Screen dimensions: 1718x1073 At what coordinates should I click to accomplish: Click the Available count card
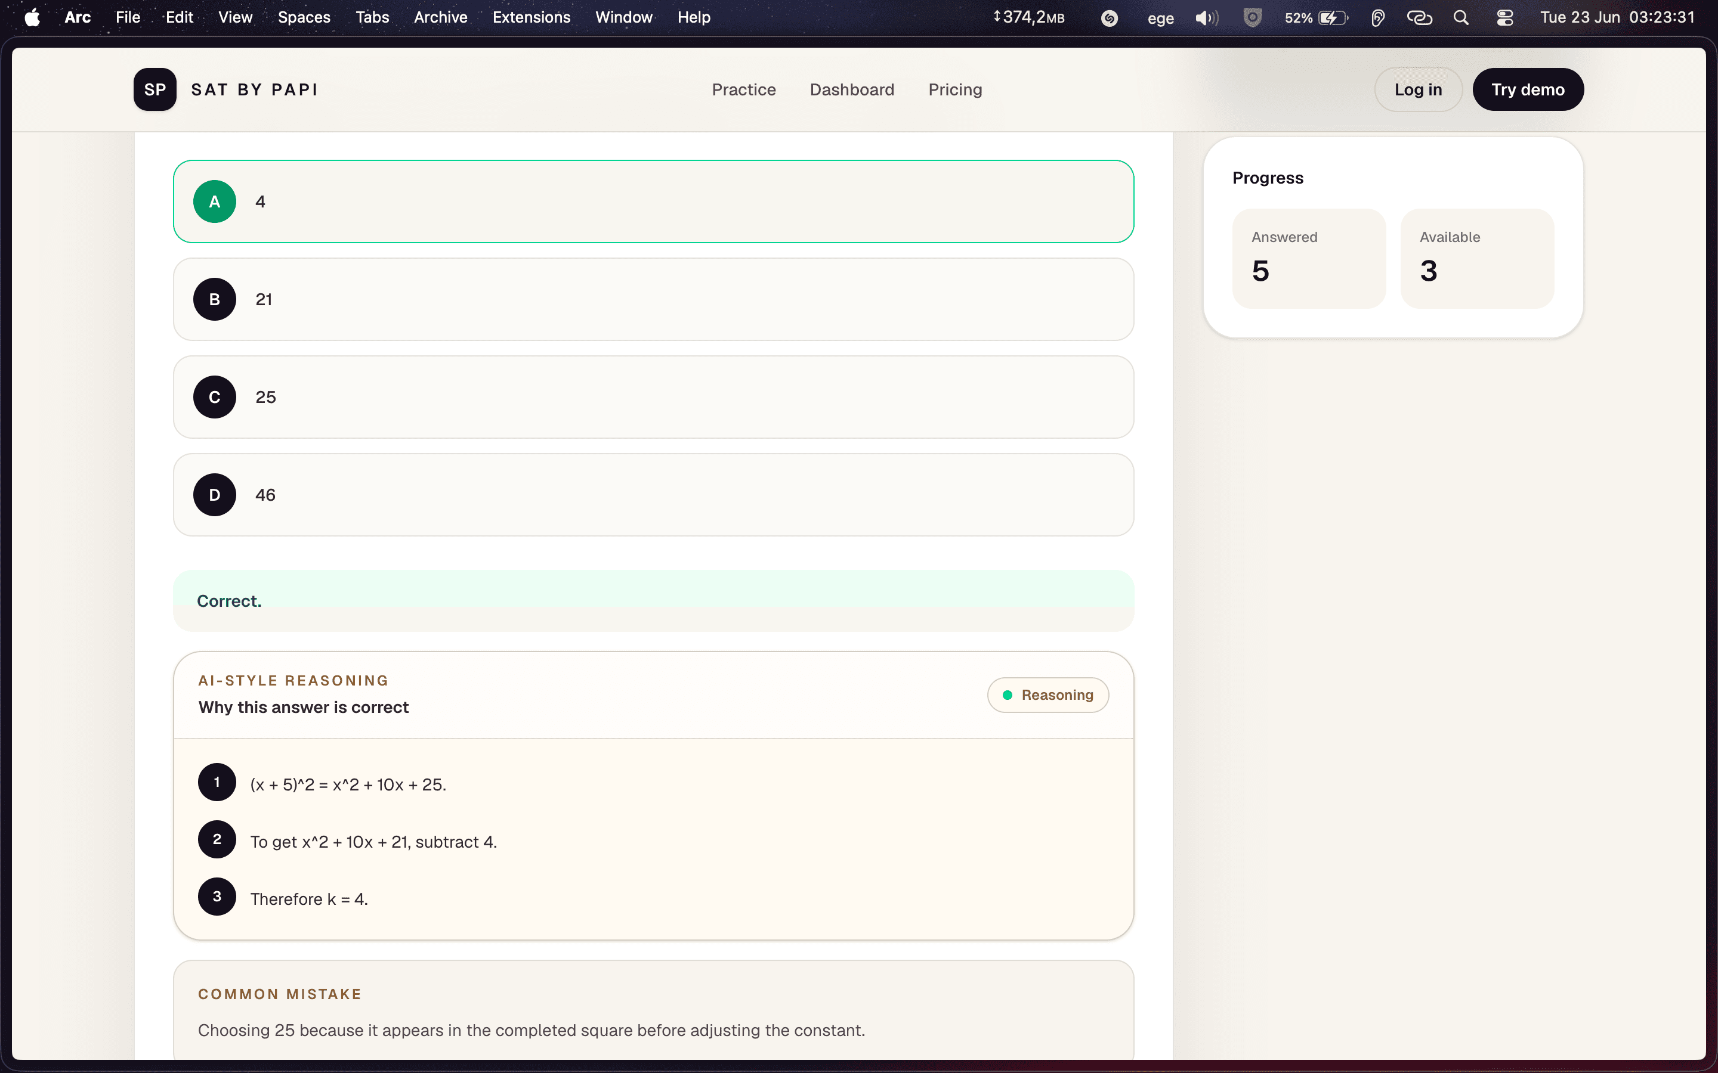1476,258
